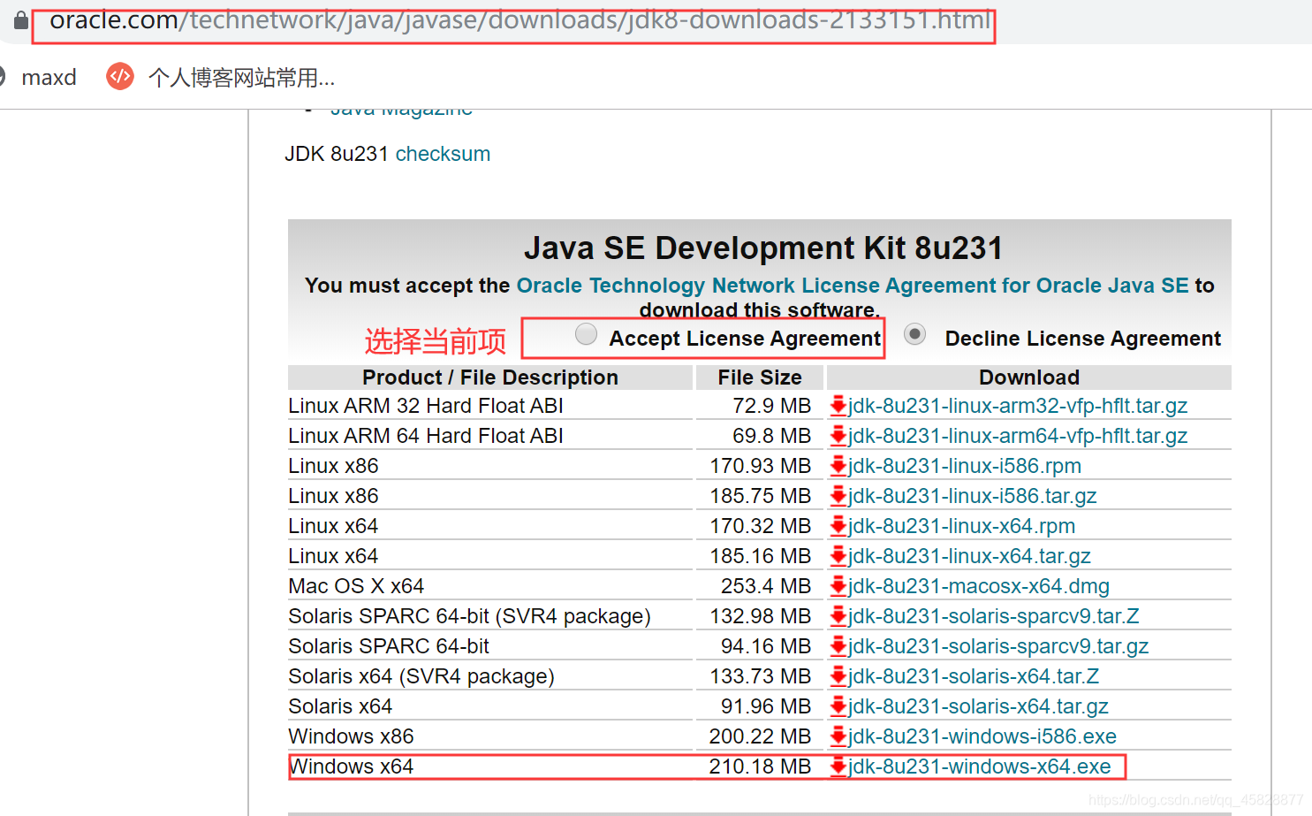Download jdk-8u231-linux-arm32-vfp-hflt.tar.gz
Screen dimensions: 1312x816
[x=1018, y=406]
